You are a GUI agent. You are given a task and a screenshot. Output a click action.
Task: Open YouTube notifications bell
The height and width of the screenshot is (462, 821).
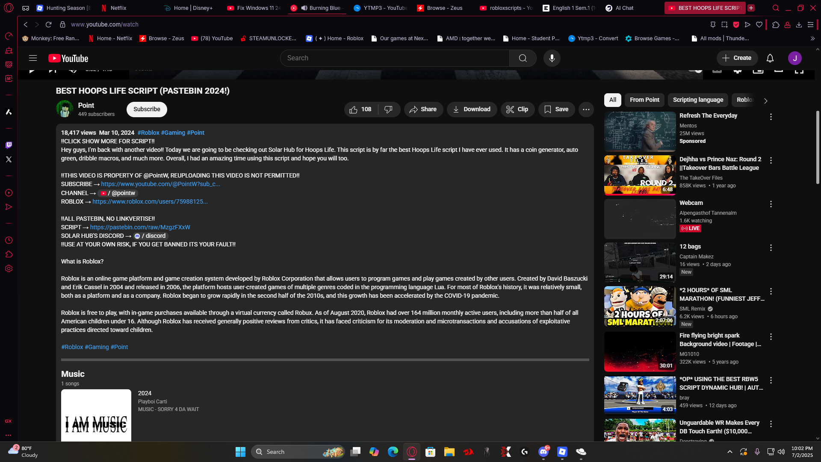770,58
